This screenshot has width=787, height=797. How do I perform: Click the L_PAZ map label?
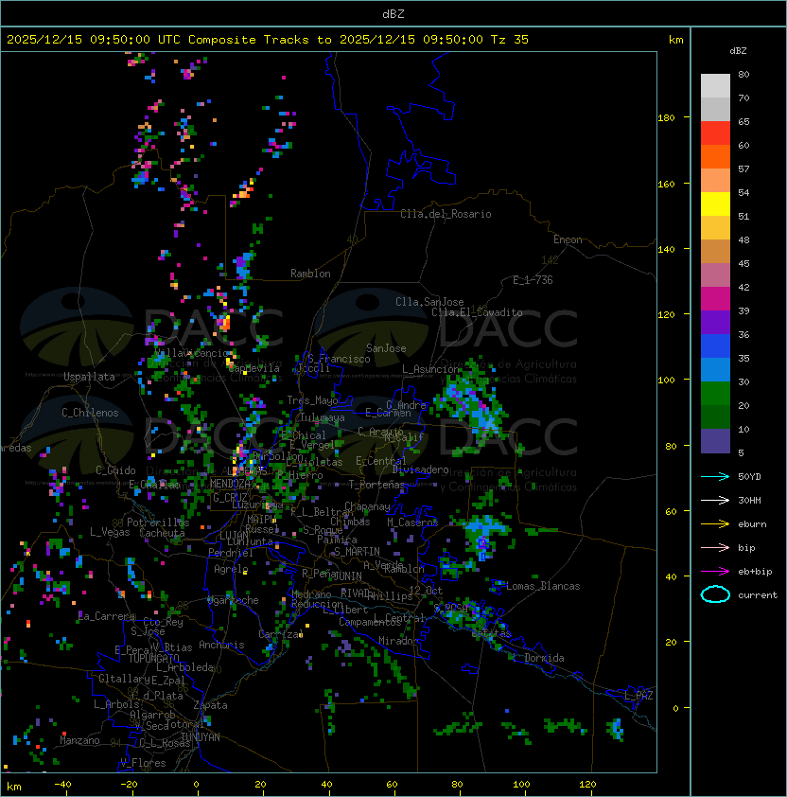[x=638, y=695]
